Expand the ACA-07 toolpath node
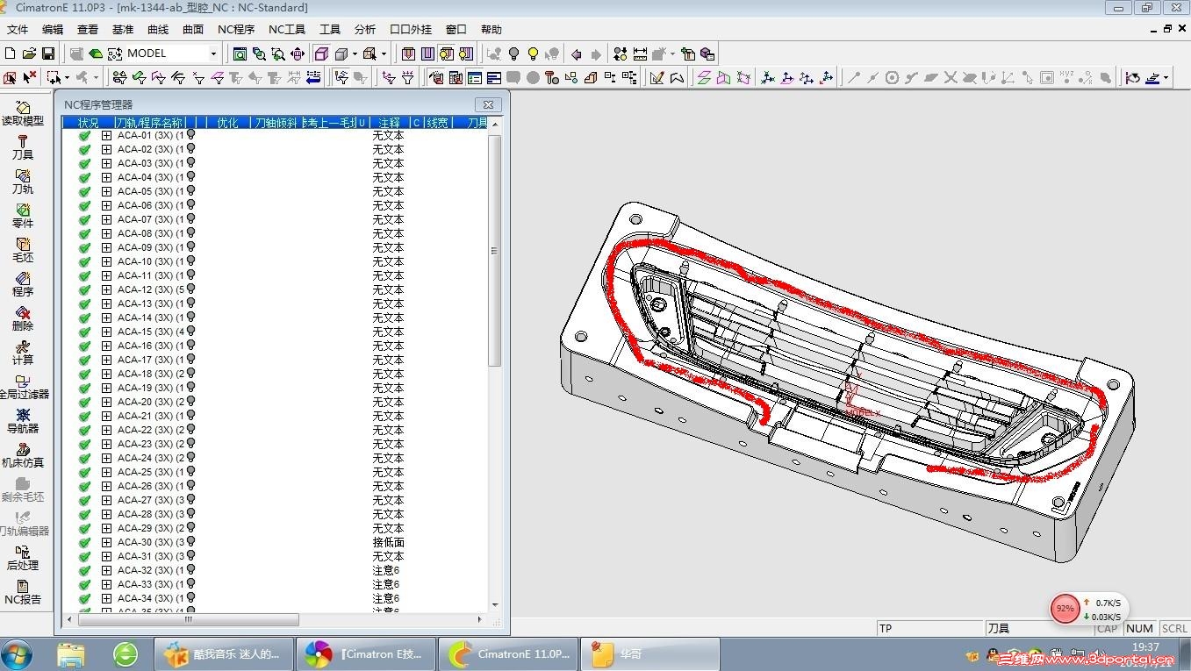1191x671 pixels. pos(106,220)
